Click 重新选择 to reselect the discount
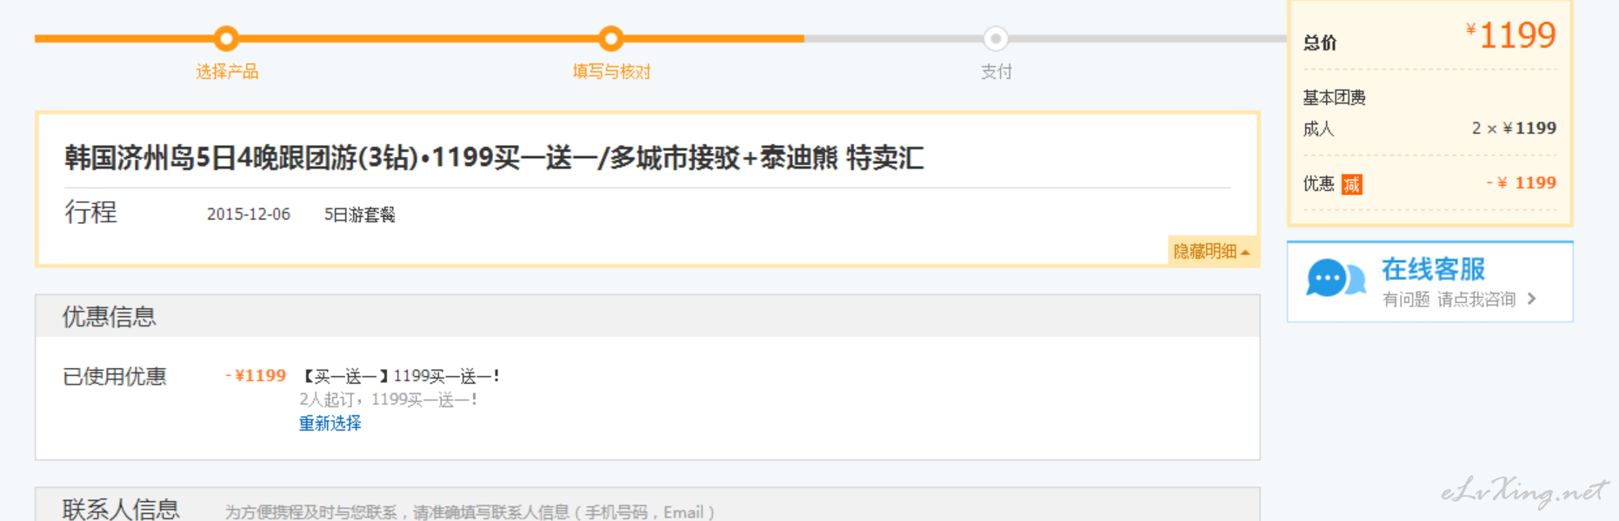Image resolution: width=1619 pixels, height=521 pixels. tap(330, 423)
